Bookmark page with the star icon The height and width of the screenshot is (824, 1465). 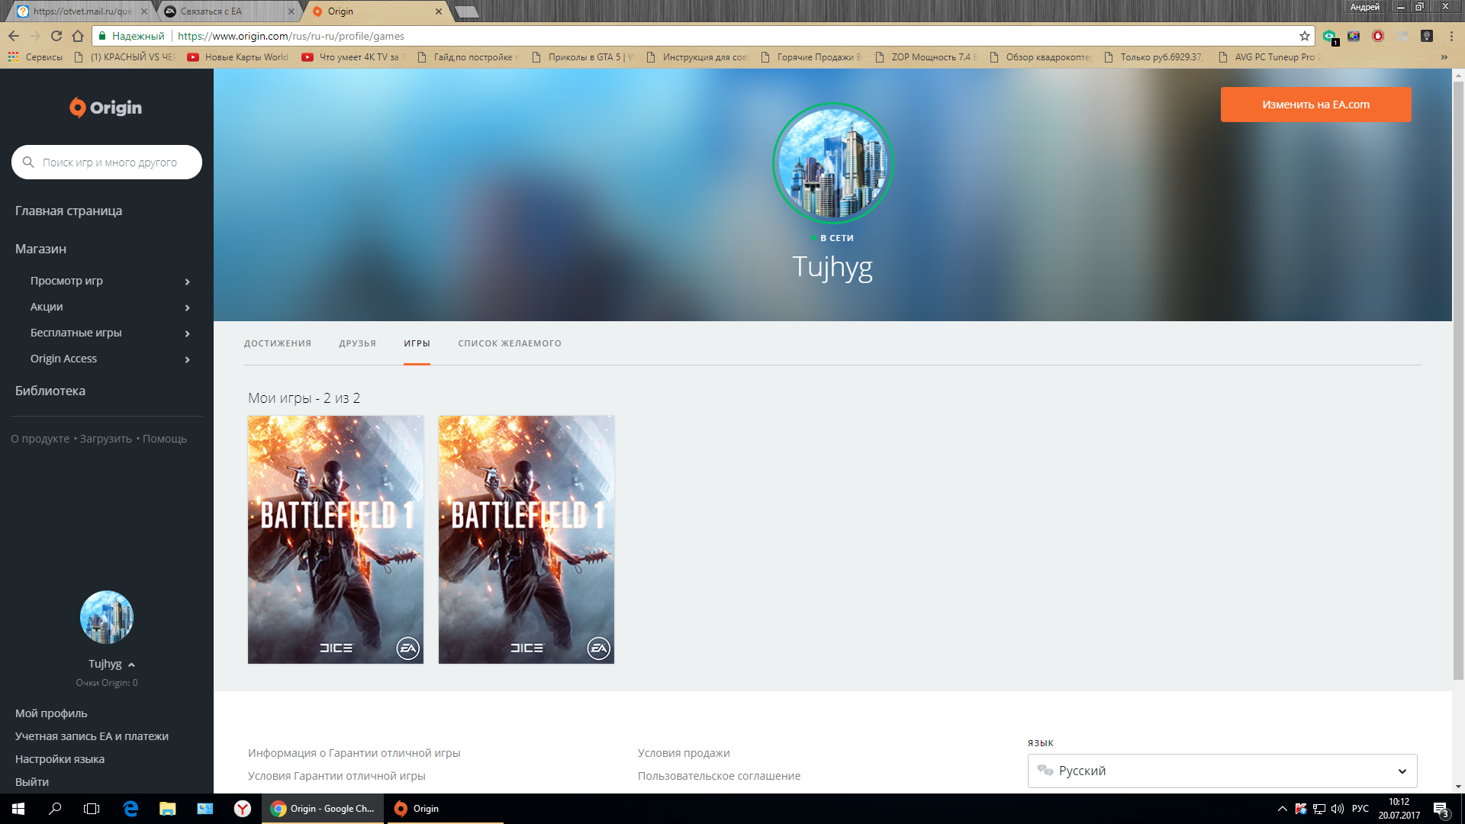click(x=1305, y=36)
